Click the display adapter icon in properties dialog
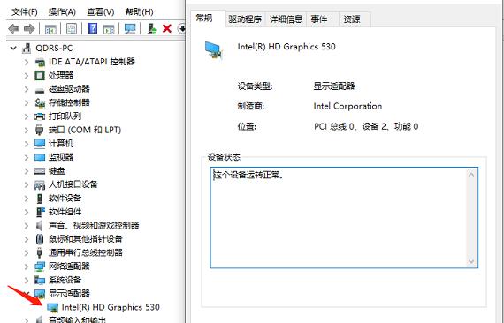Viewport: 504px width, 323px height. click(x=214, y=50)
